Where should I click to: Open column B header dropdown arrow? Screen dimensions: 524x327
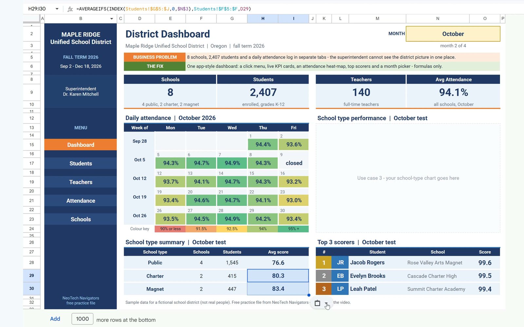[112, 19]
